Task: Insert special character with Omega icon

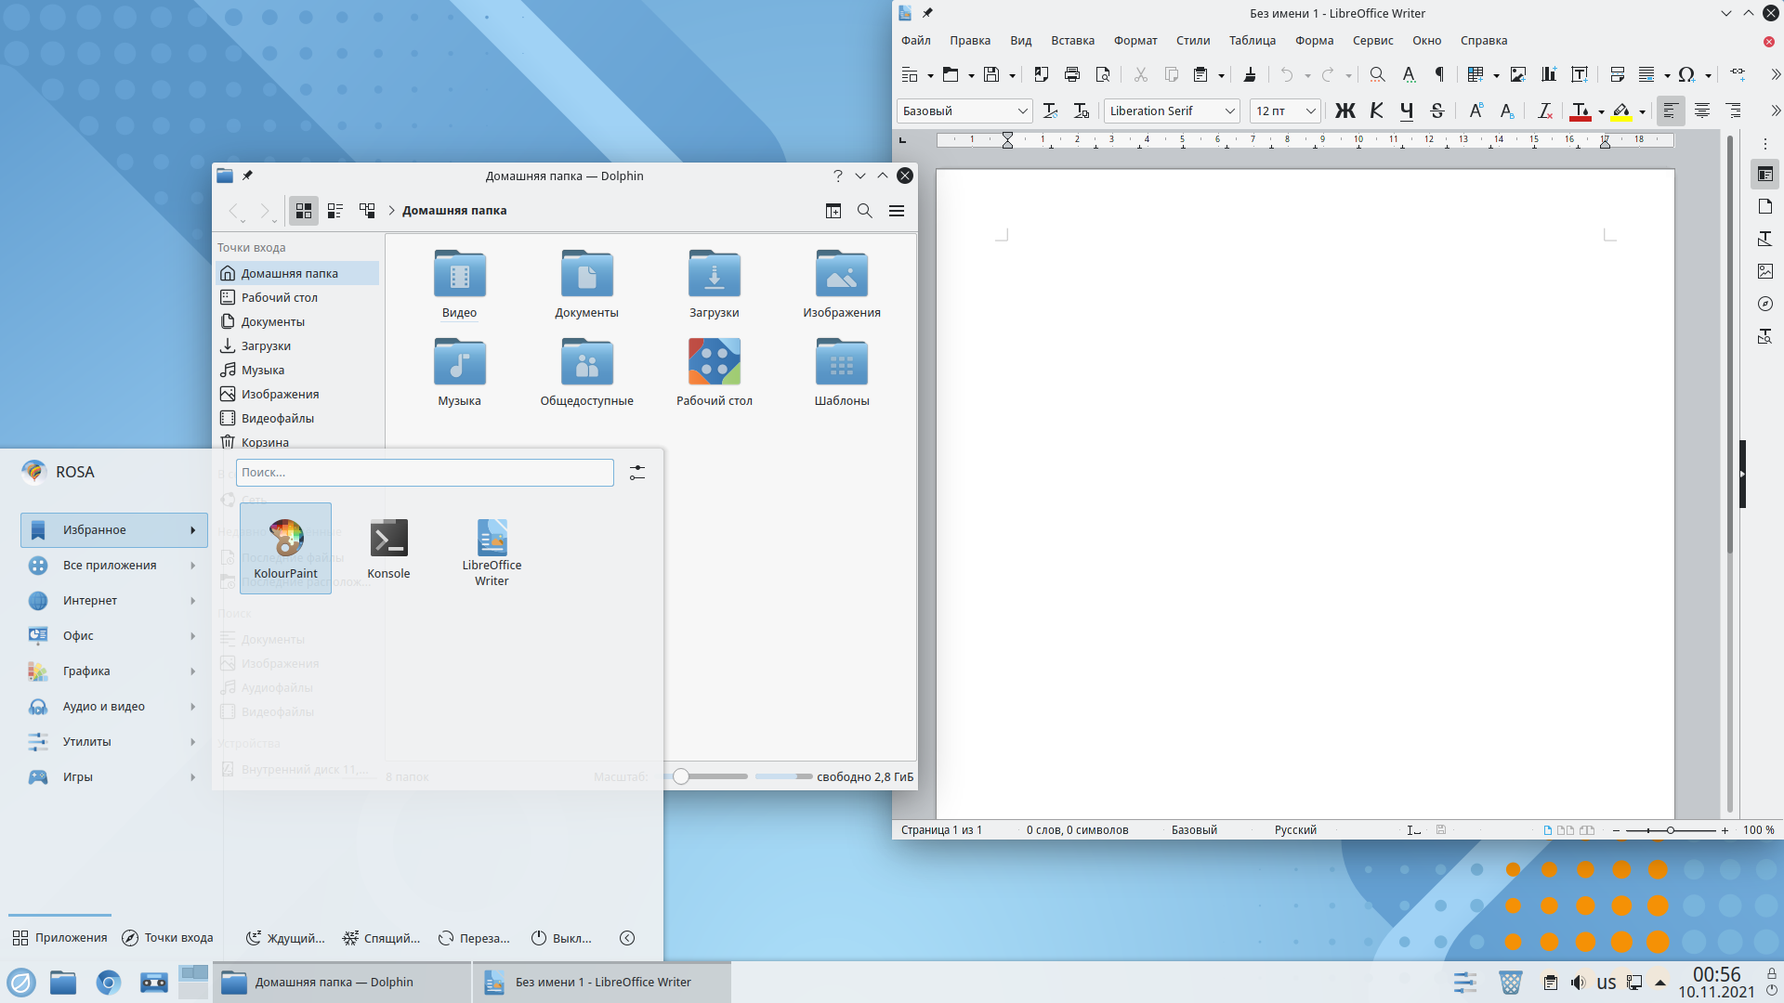Action: click(x=1686, y=75)
